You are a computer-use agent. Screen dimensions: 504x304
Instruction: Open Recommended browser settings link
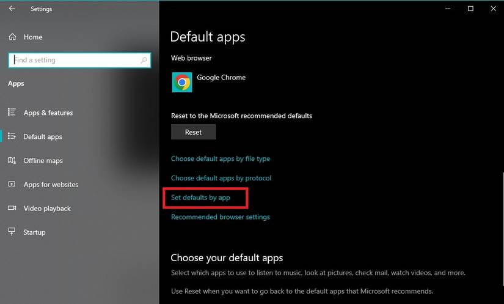pyautogui.click(x=221, y=217)
